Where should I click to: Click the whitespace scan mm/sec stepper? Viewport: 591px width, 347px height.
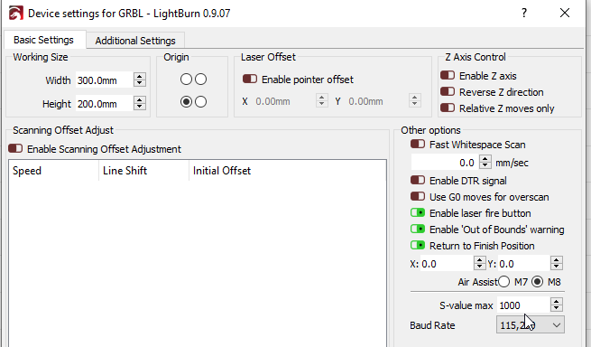(x=485, y=163)
